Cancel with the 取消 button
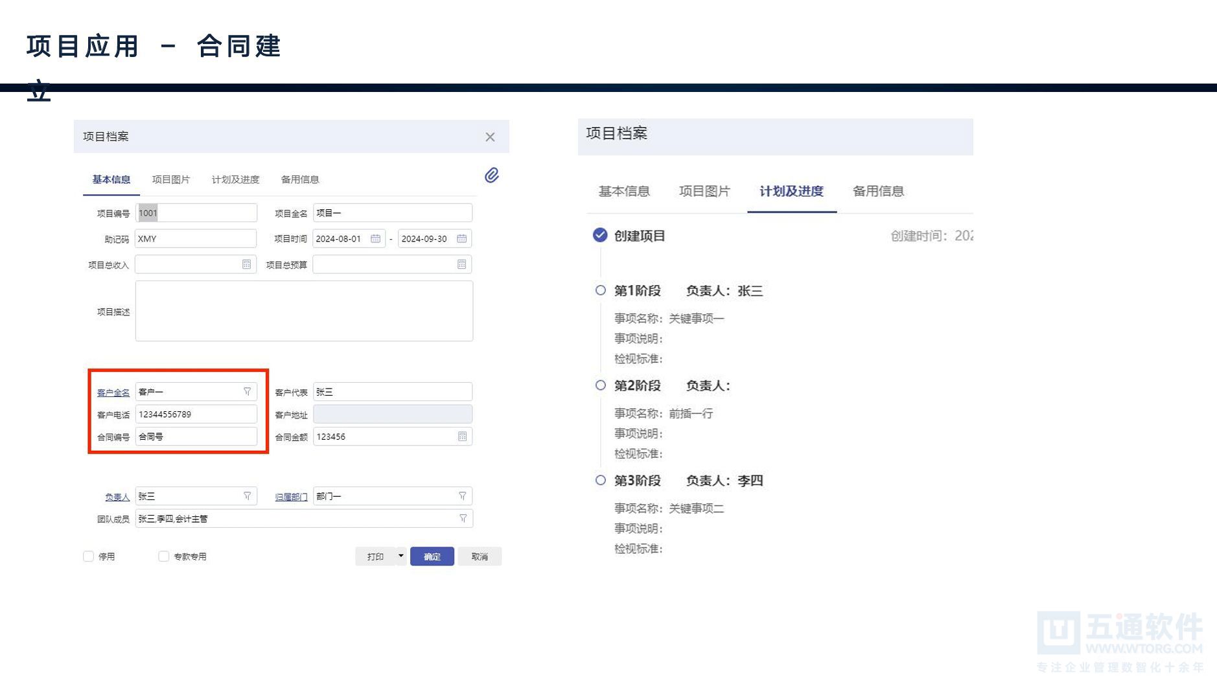The height and width of the screenshot is (684, 1217). pos(480,556)
